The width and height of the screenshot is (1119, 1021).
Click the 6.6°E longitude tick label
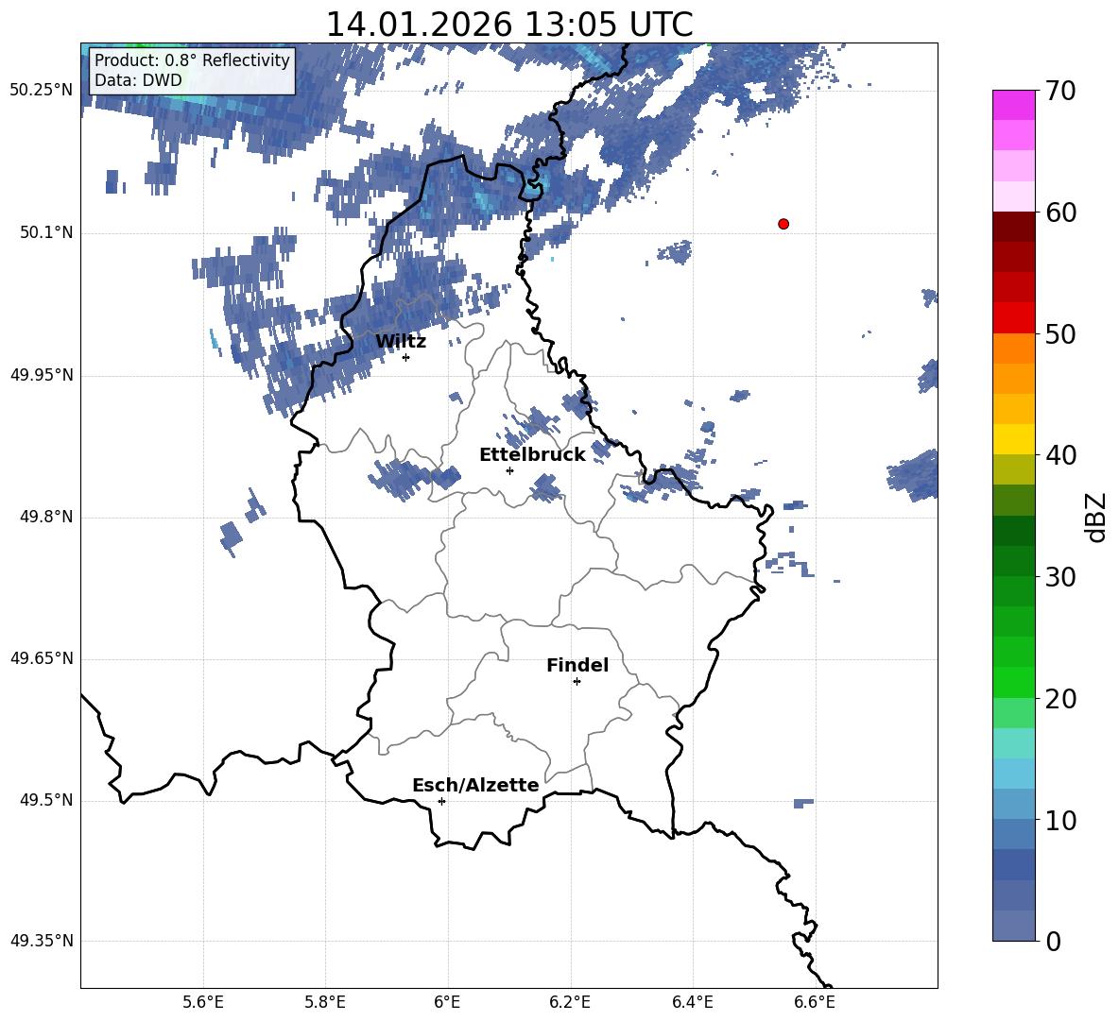(x=814, y=1002)
